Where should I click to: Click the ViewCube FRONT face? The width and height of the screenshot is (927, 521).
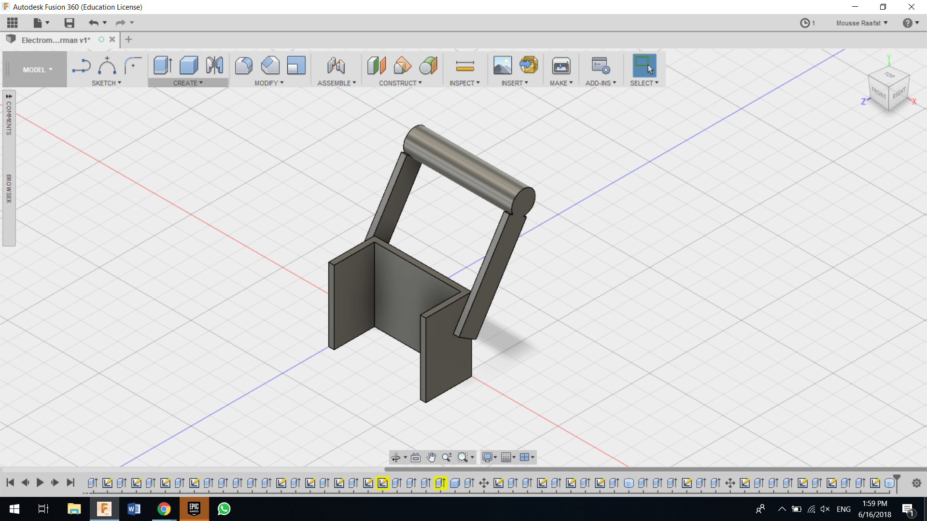(x=879, y=93)
